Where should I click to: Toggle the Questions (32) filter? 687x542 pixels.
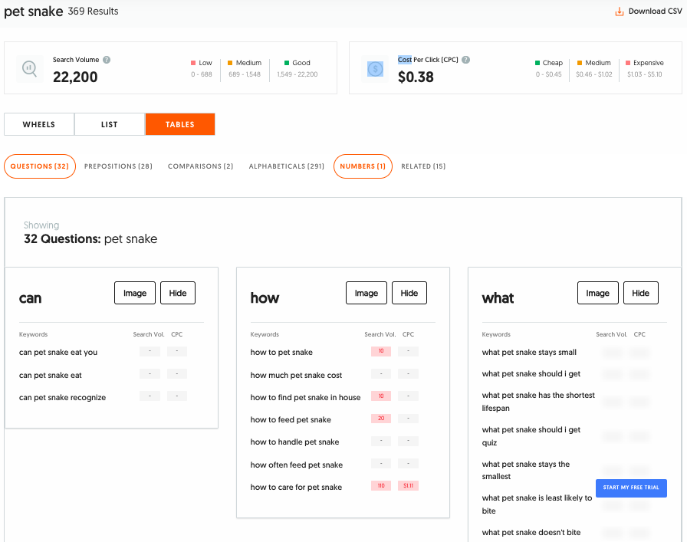click(x=40, y=166)
